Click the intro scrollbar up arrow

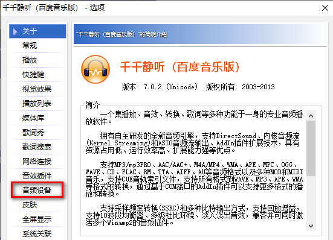pyautogui.click(x=311, y=116)
